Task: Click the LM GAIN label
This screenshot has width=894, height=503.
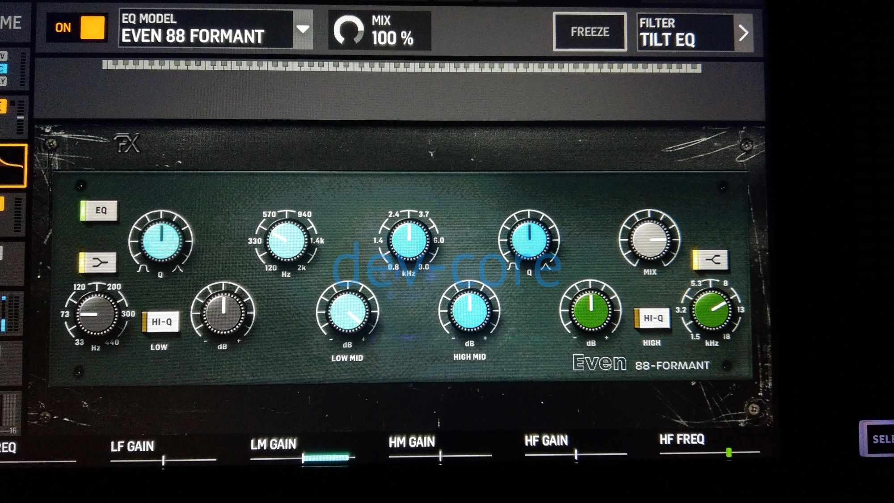Action: (x=274, y=444)
